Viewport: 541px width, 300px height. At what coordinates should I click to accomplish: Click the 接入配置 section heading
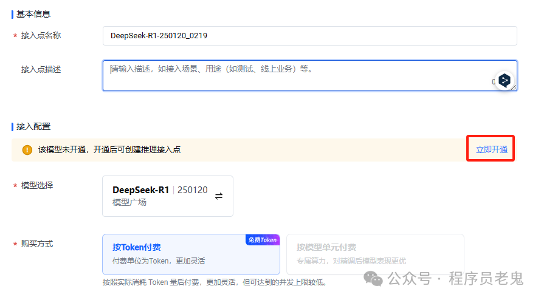coord(33,126)
